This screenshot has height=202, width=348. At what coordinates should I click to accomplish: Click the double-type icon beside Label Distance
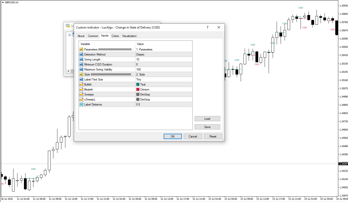pos(81,104)
